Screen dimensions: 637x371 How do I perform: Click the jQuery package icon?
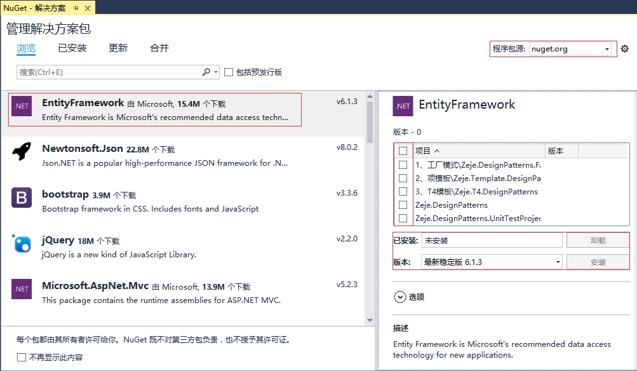[x=22, y=243]
